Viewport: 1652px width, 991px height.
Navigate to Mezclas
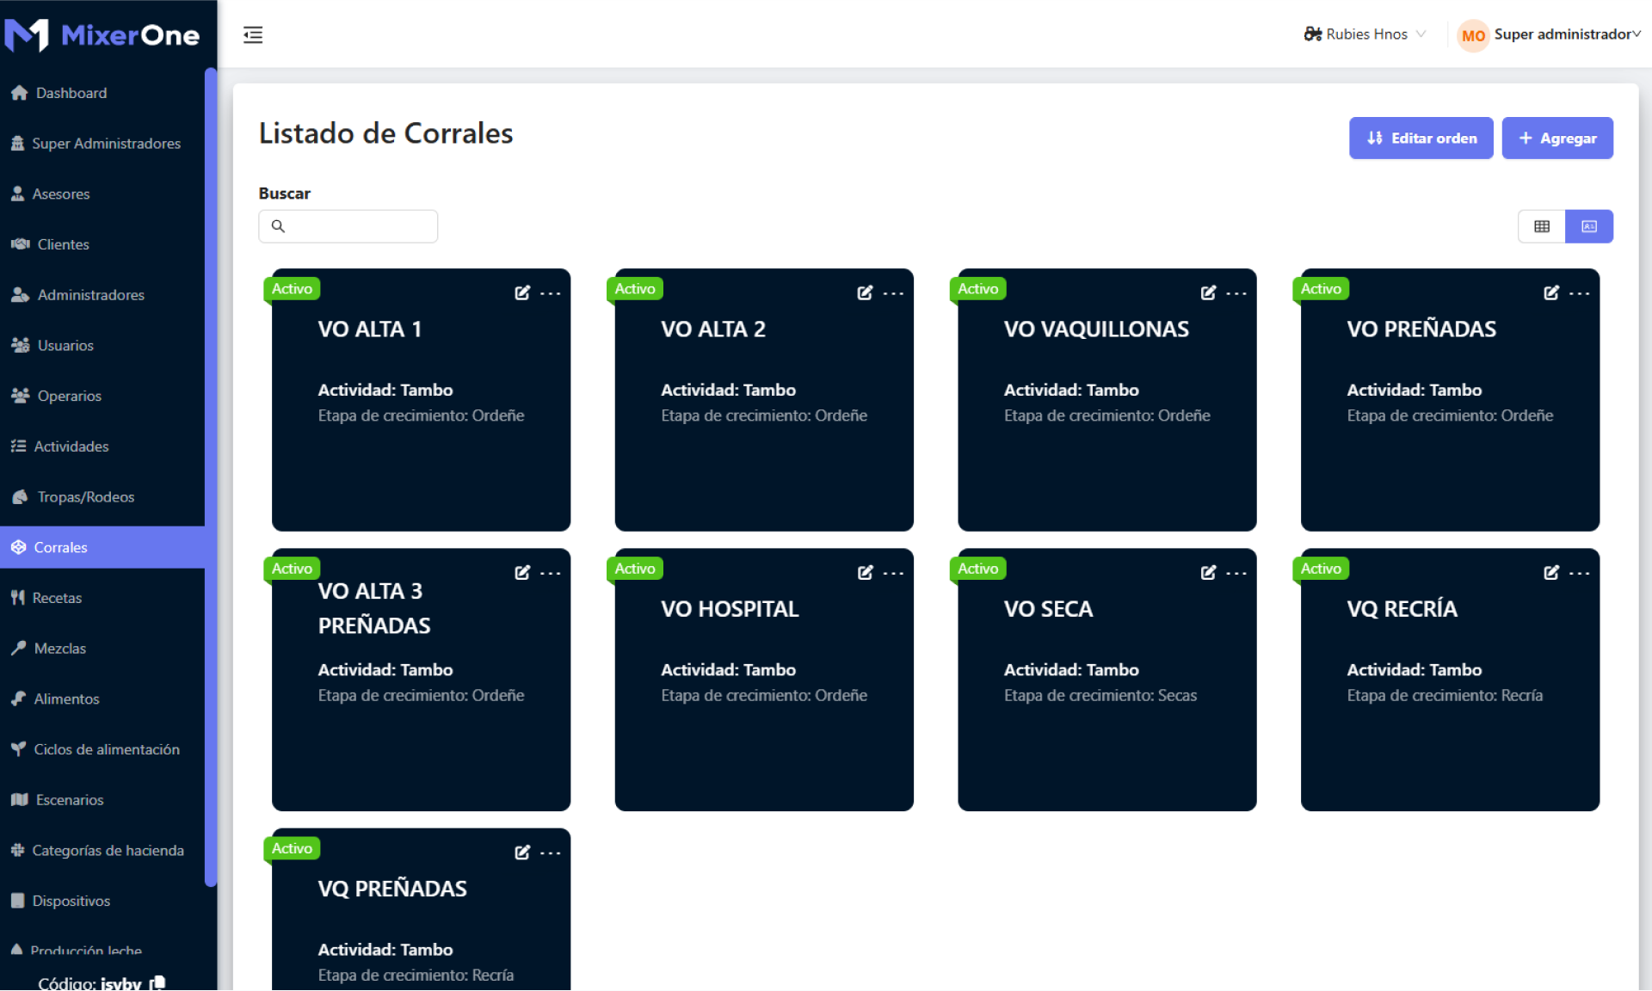[x=102, y=649]
